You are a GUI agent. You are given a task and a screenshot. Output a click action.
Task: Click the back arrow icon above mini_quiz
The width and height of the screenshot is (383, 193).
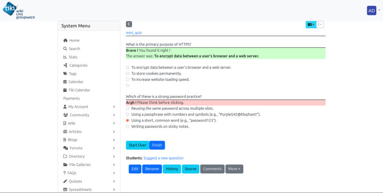[x=129, y=24]
